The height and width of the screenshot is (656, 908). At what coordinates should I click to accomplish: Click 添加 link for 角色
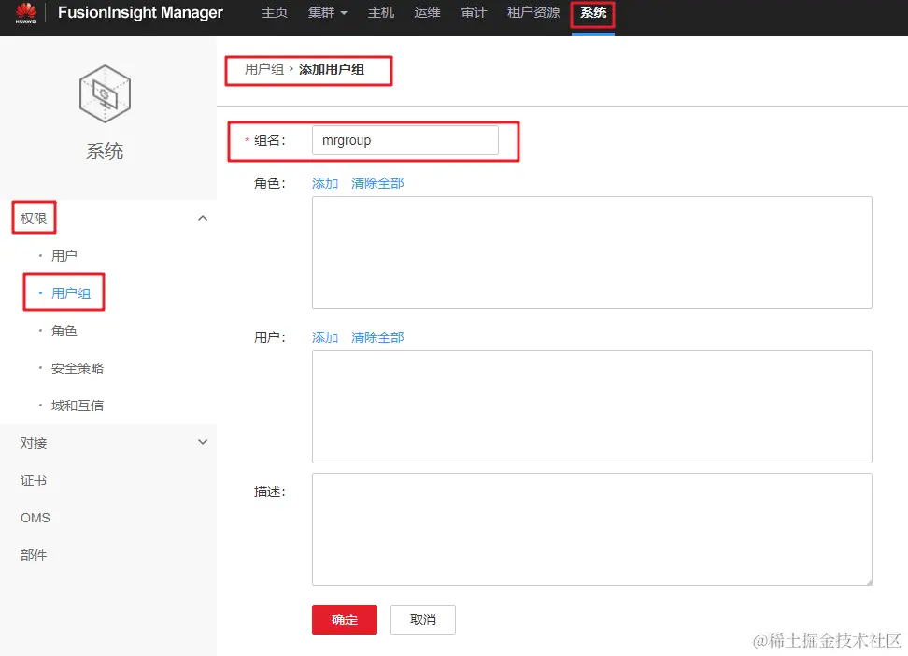(x=325, y=184)
